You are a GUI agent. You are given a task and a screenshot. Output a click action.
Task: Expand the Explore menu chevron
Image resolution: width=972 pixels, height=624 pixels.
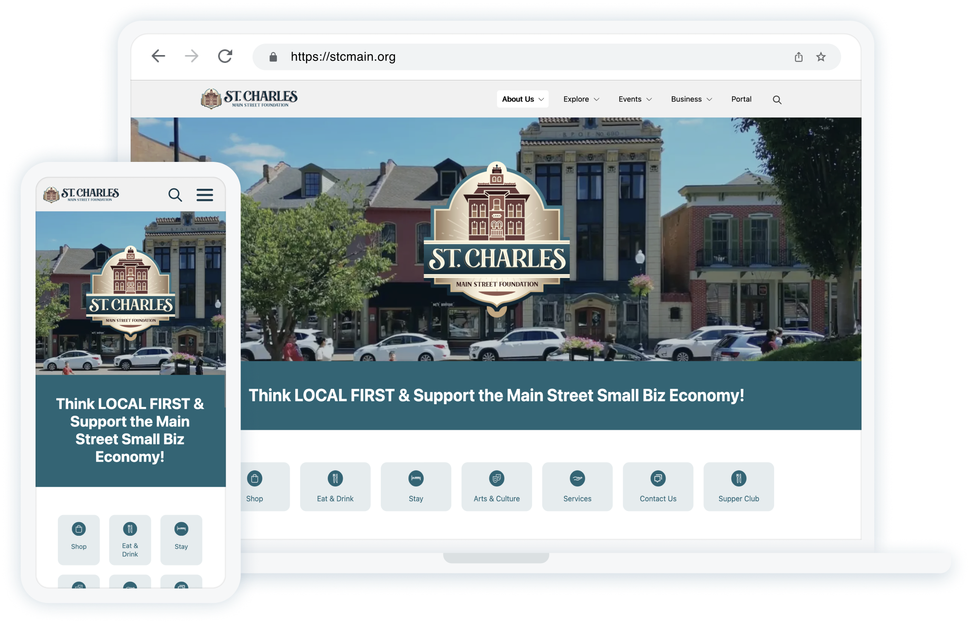(x=597, y=99)
